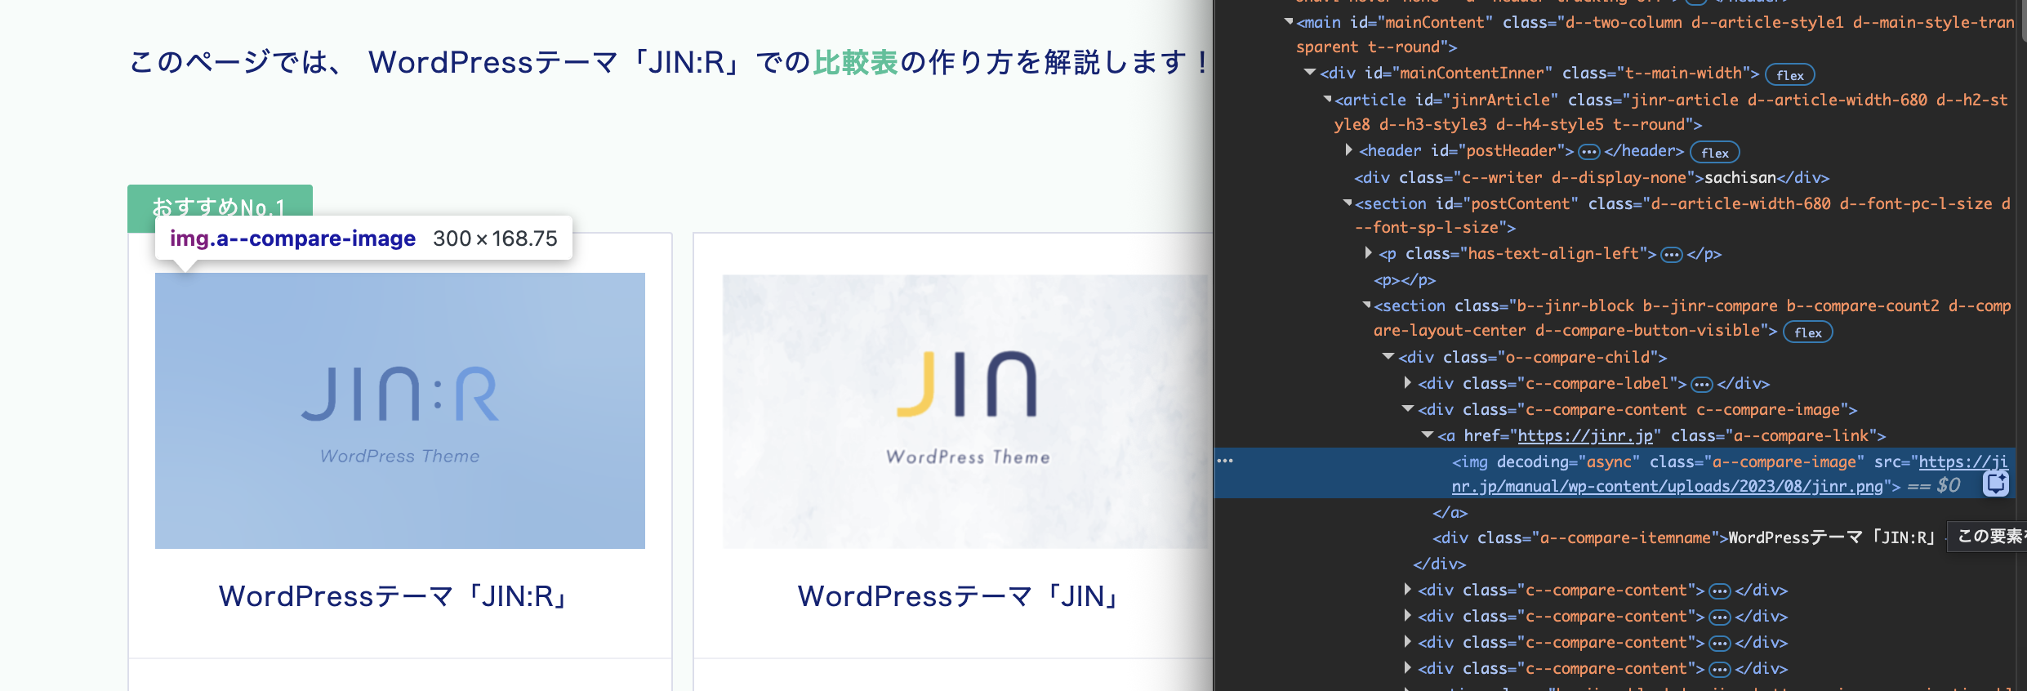Click flex badge on the b--jinr-compare section
2027x691 pixels.
[1807, 332]
